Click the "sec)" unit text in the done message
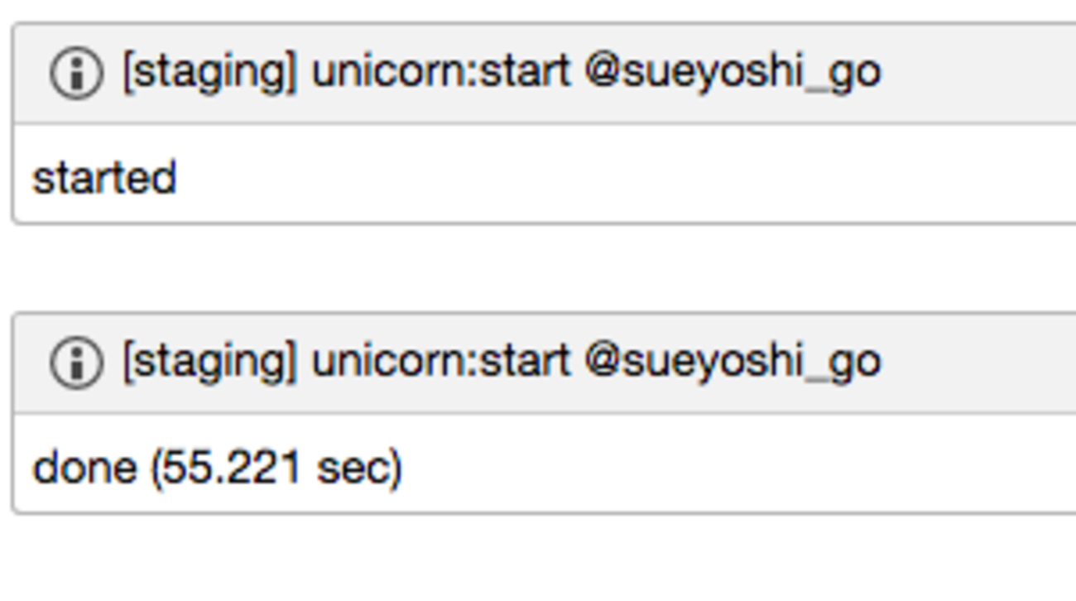1076x601 pixels. click(x=360, y=469)
